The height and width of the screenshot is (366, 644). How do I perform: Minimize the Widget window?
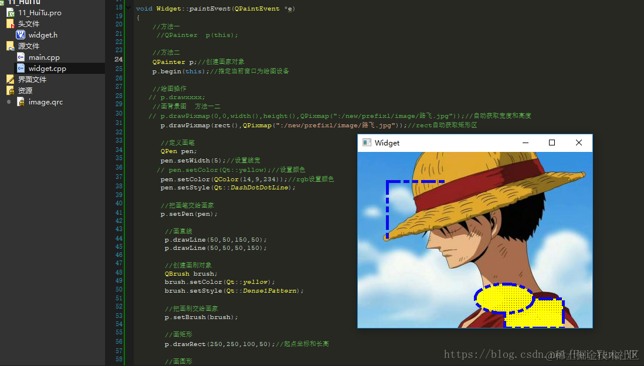coord(526,143)
